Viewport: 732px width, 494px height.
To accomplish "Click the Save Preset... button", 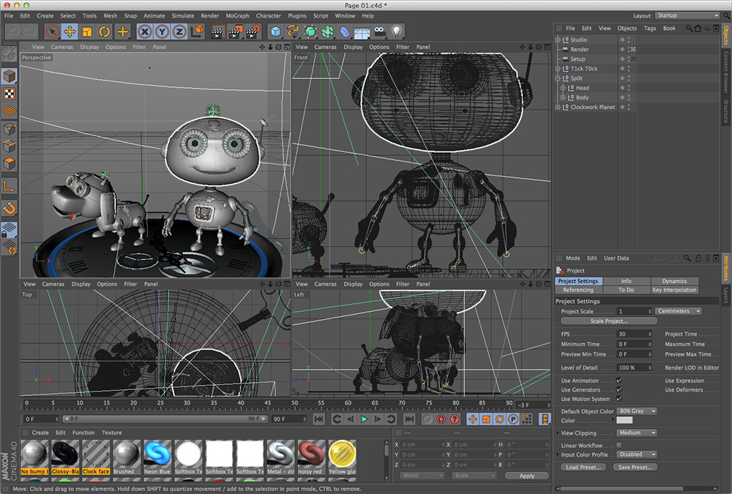I will 635,467.
